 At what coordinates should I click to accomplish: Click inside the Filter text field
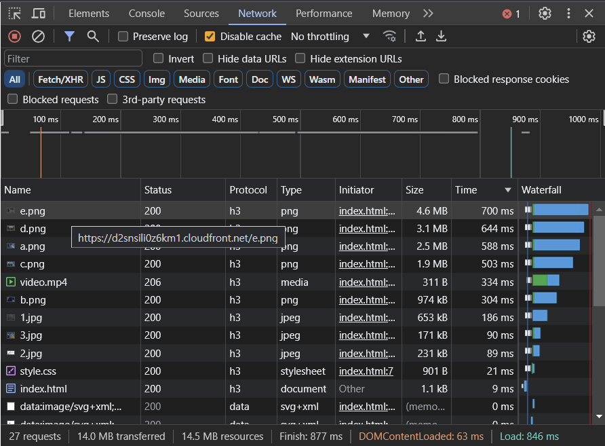[x=73, y=58]
